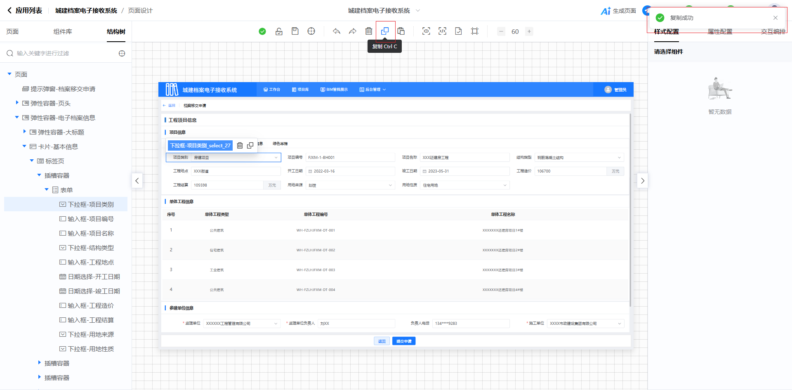Click the preview eye icon
This screenshot has width=792, height=390.
click(x=426, y=31)
